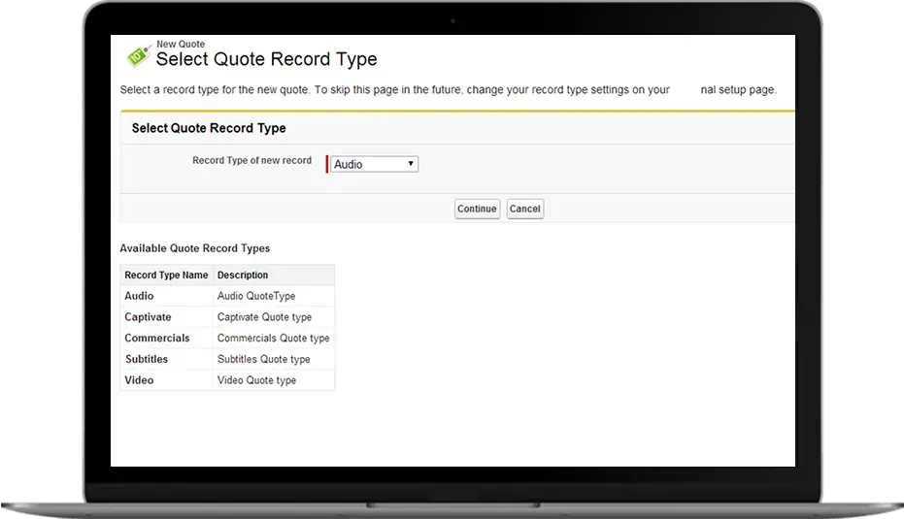Click the 'Available Quote Record Types' heading
The image size is (904, 519).
tap(195, 248)
